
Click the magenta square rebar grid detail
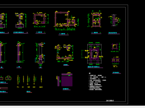click(x=67, y=80)
